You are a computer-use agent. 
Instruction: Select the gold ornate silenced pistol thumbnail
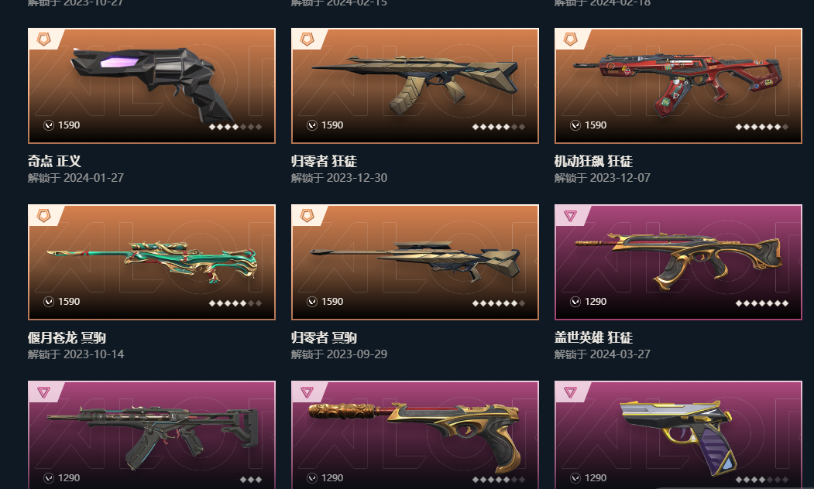415,435
